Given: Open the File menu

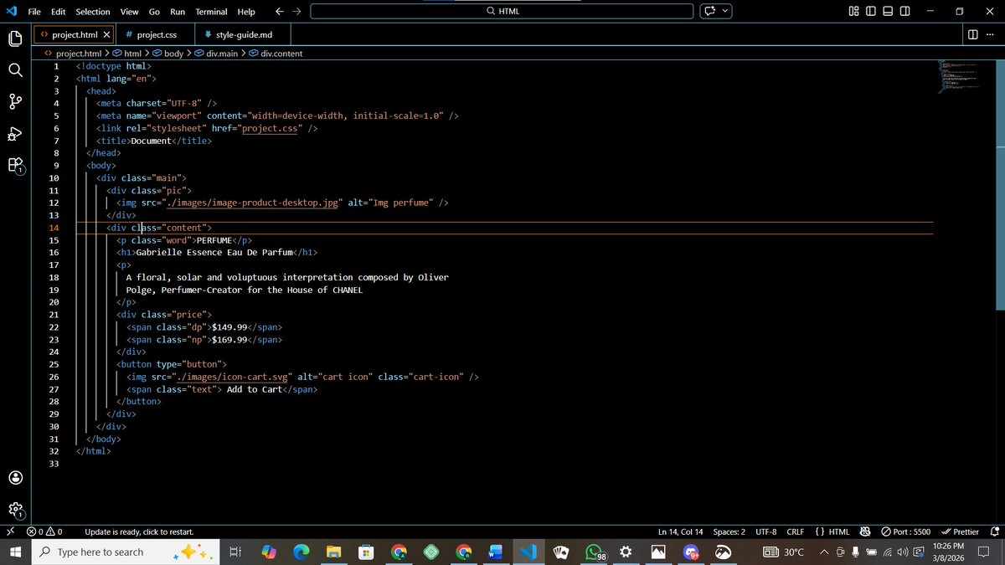Looking at the screenshot, I should [35, 11].
